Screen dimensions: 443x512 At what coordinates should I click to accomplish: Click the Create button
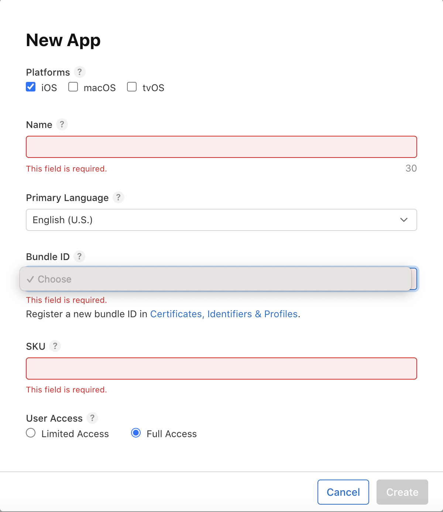(x=402, y=492)
